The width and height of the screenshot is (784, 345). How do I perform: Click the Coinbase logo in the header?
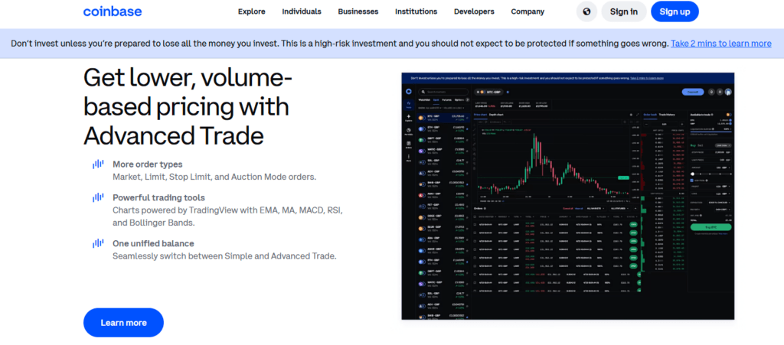(113, 11)
